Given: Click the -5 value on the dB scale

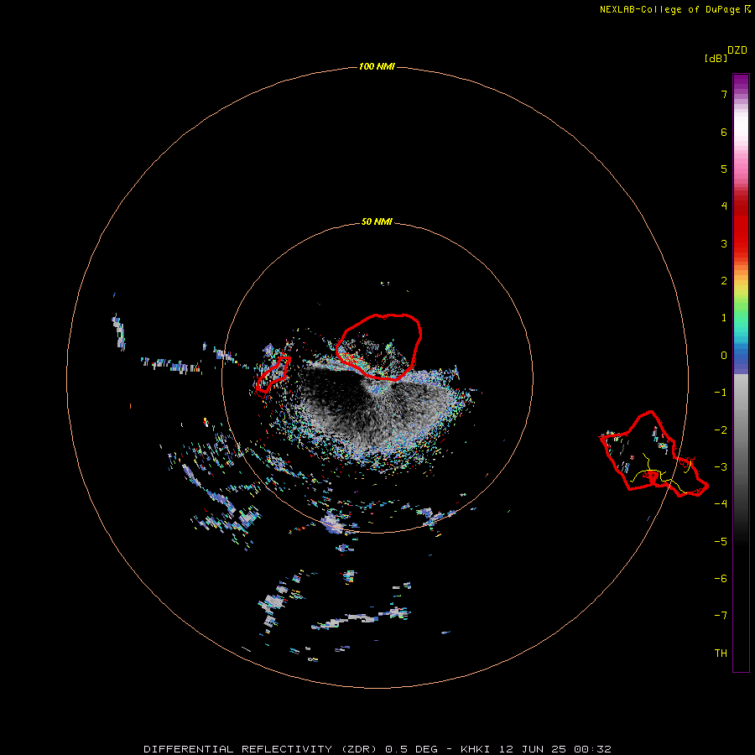Looking at the screenshot, I should click(721, 542).
